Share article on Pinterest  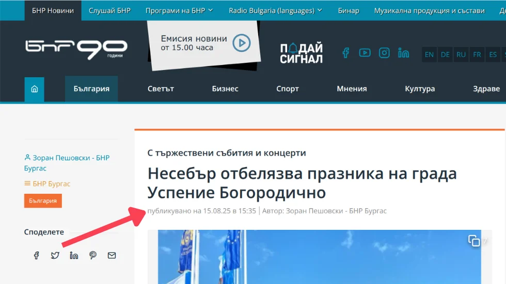click(x=93, y=255)
